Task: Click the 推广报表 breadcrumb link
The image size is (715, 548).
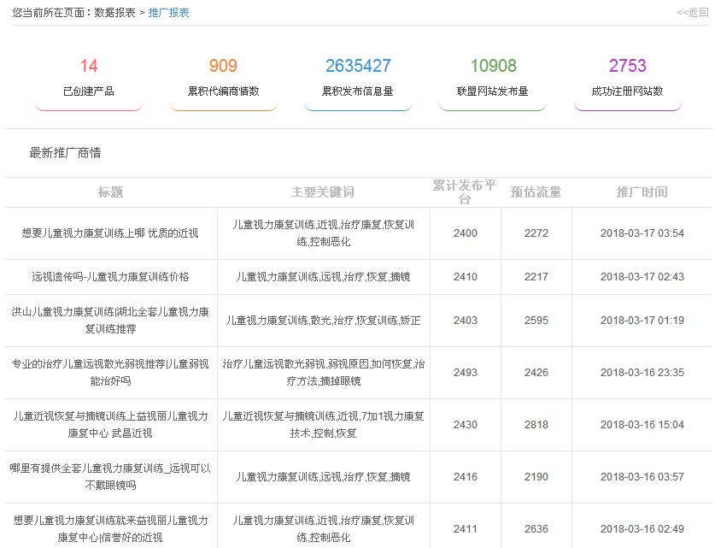Action: point(169,13)
